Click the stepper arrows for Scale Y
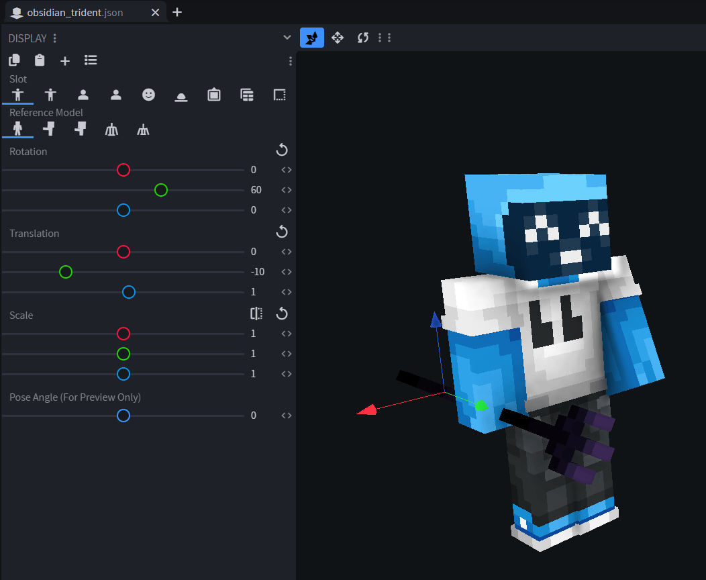This screenshot has width=706, height=580. tap(287, 354)
